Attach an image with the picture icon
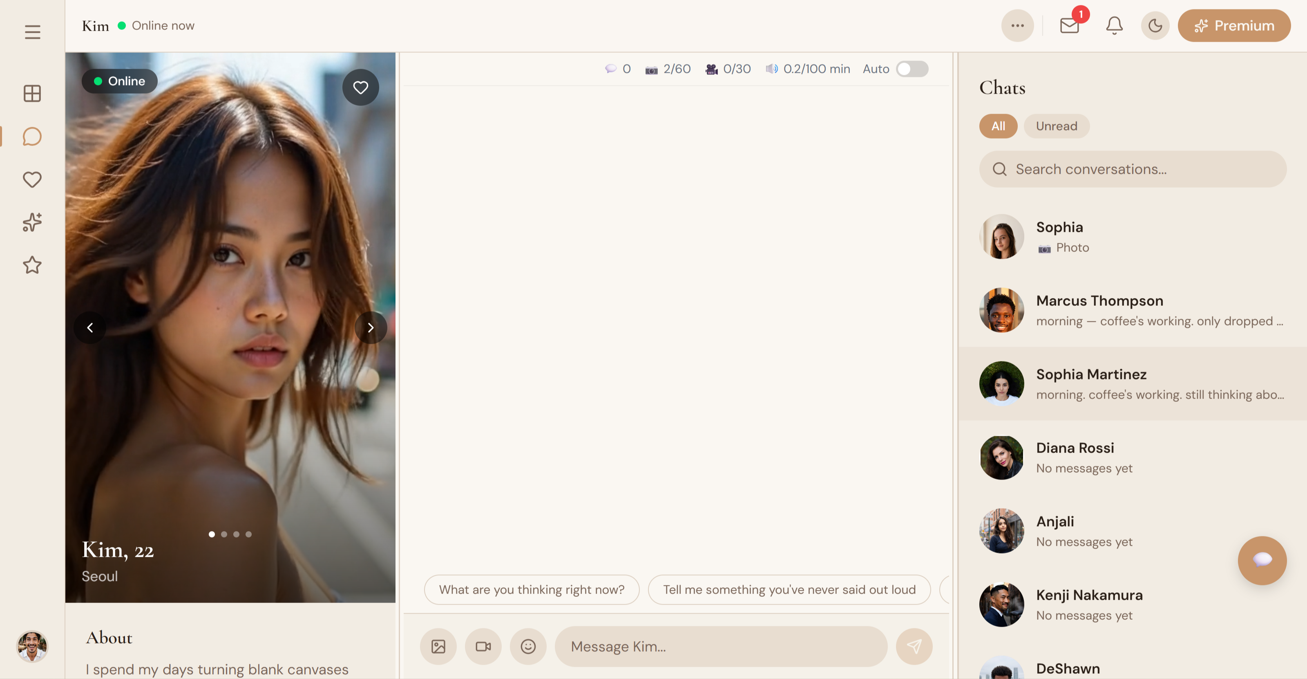 point(438,646)
